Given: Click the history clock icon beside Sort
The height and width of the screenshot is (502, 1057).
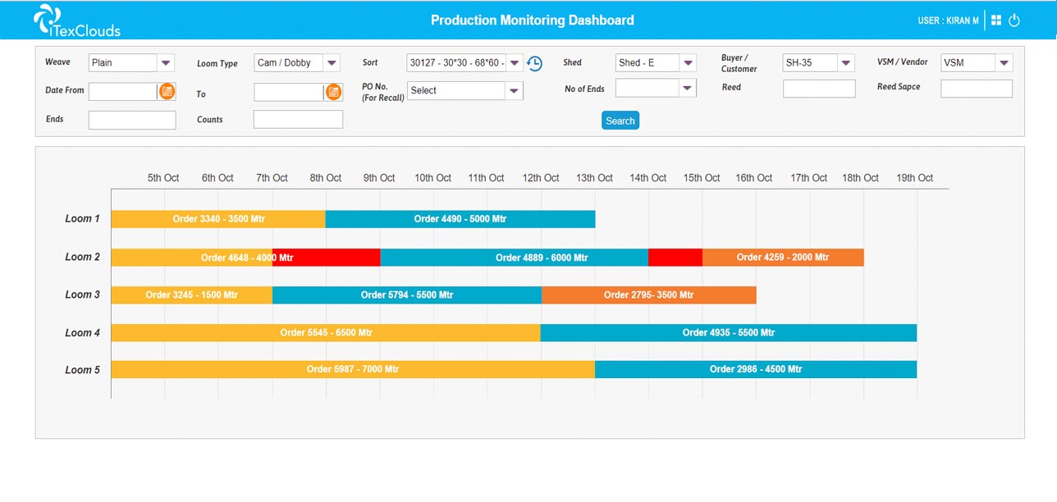Looking at the screenshot, I should tap(534, 63).
